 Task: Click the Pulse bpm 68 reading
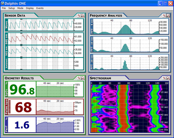pyautogui.click(x=23, y=107)
